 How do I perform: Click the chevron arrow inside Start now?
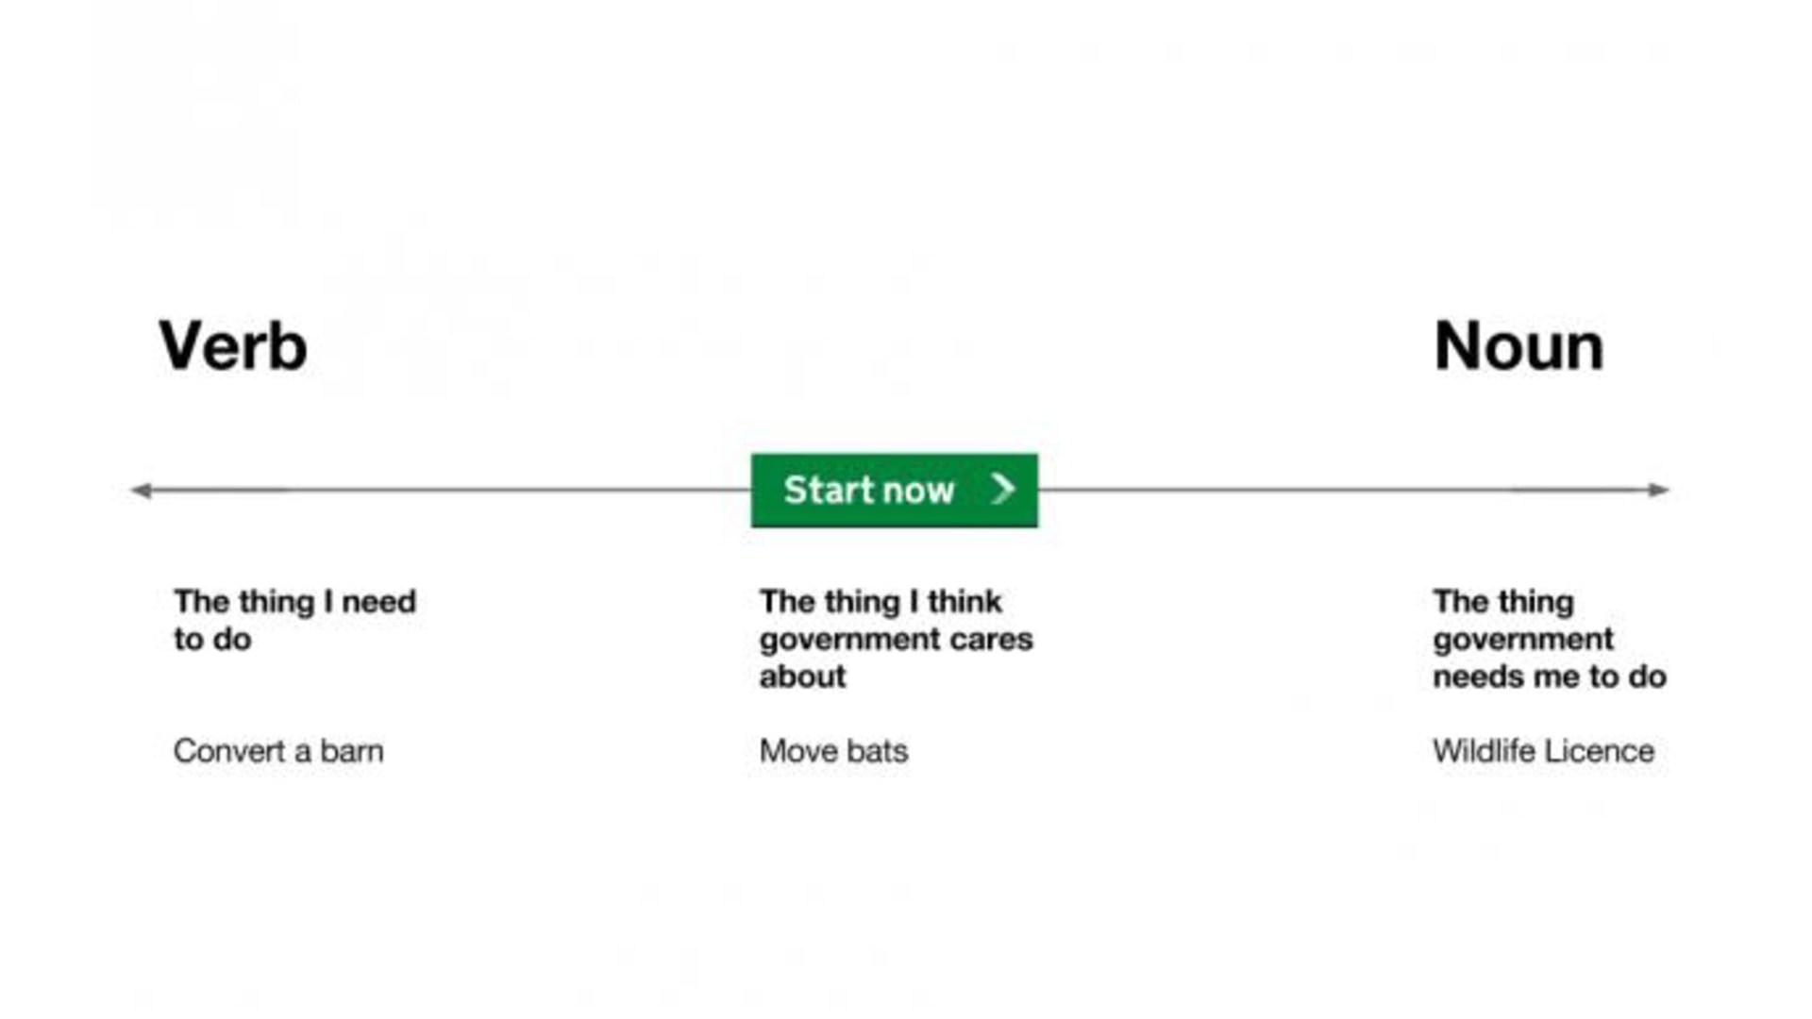1002,489
